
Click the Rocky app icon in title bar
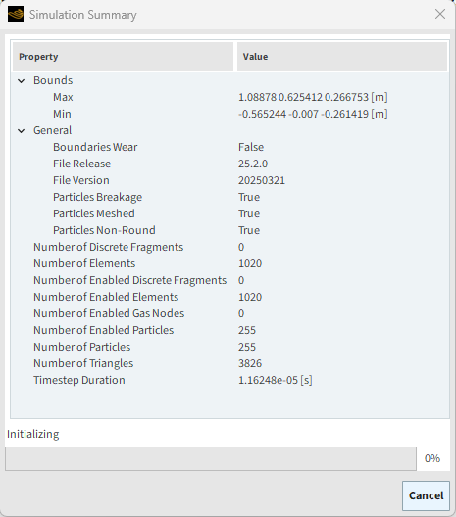(16, 14)
